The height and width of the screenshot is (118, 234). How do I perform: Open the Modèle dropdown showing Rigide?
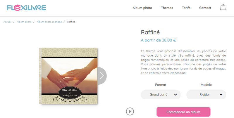click(x=206, y=95)
